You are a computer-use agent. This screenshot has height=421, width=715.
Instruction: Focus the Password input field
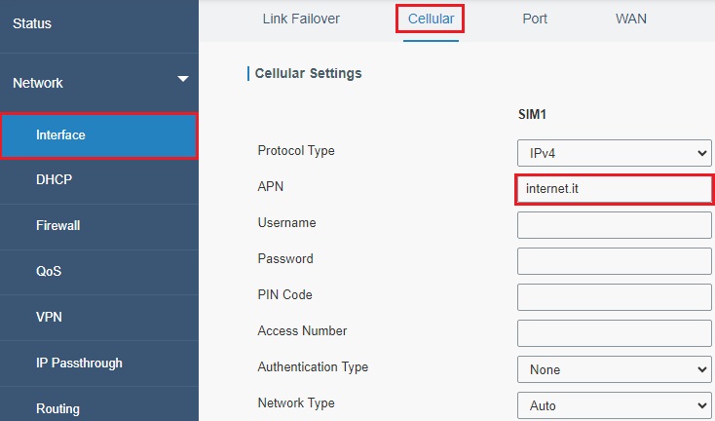(615, 261)
